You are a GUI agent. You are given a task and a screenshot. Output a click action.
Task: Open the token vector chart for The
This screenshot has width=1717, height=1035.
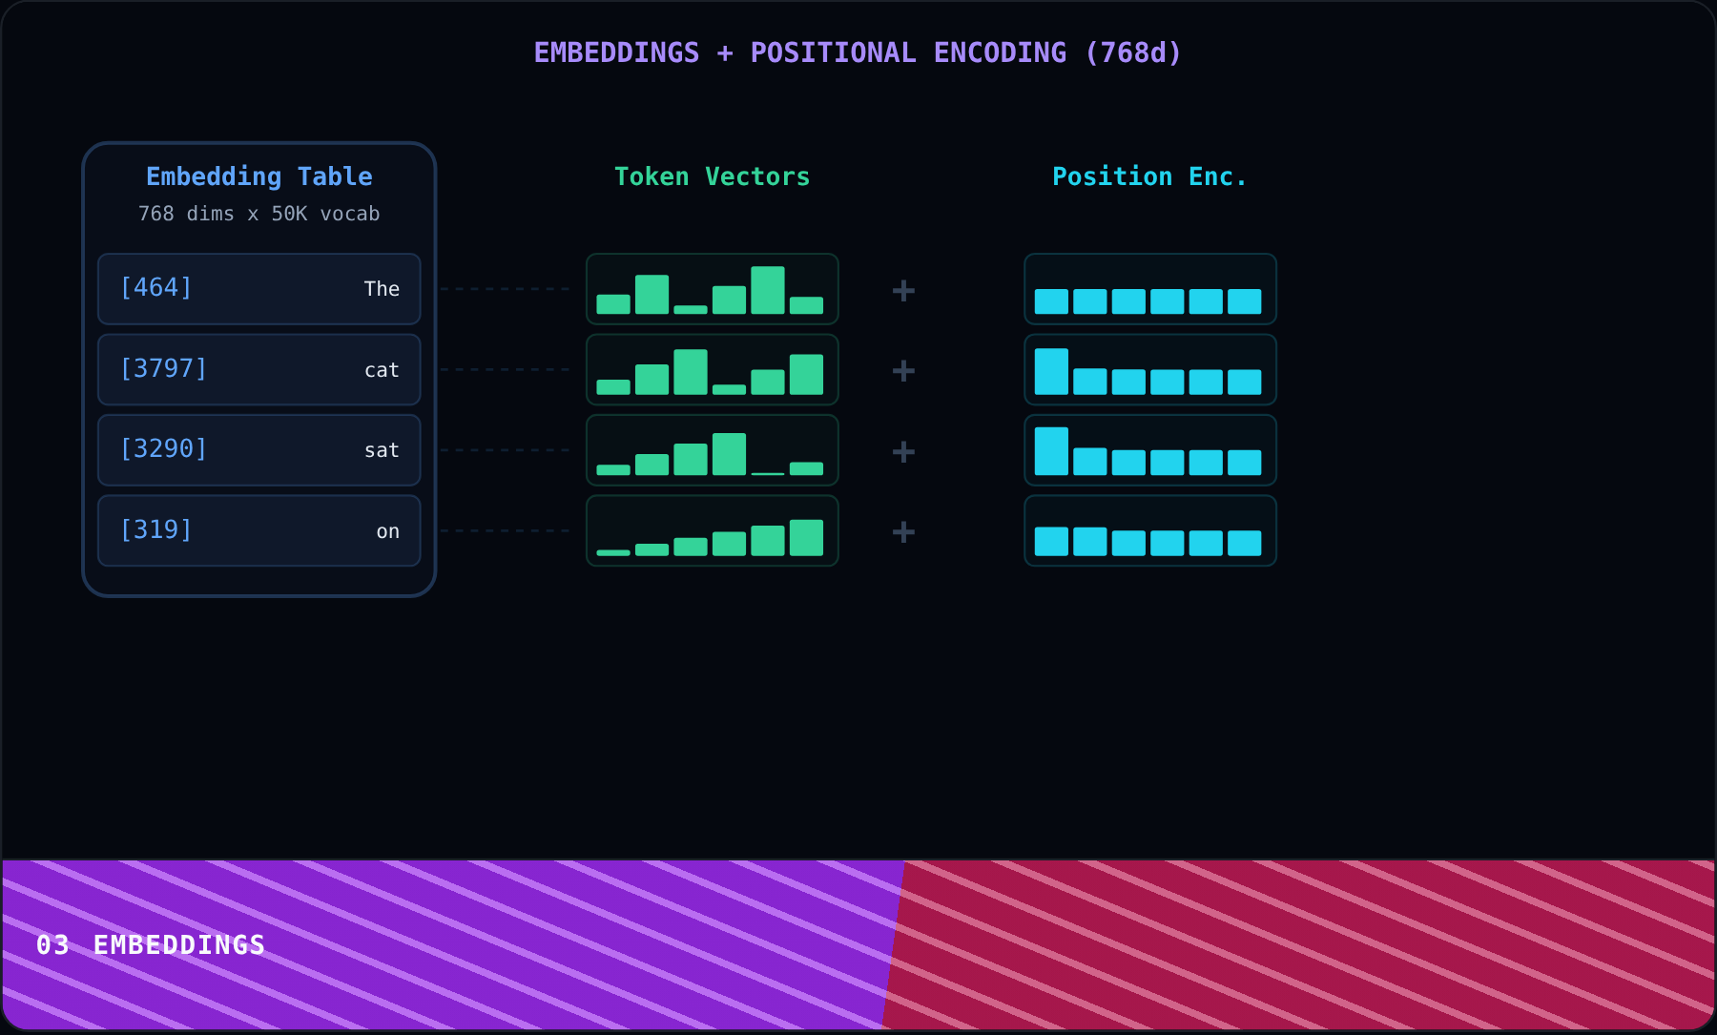pyautogui.click(x=713, y=289)
